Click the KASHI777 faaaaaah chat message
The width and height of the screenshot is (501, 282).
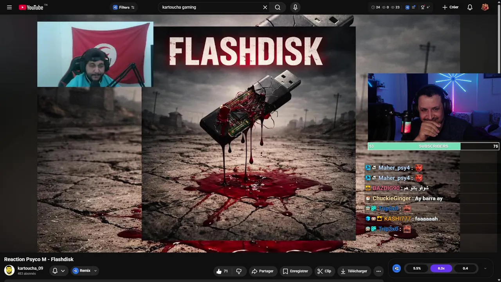point(402,219)
